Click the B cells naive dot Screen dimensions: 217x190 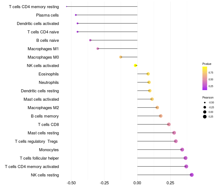click(90, 40)
